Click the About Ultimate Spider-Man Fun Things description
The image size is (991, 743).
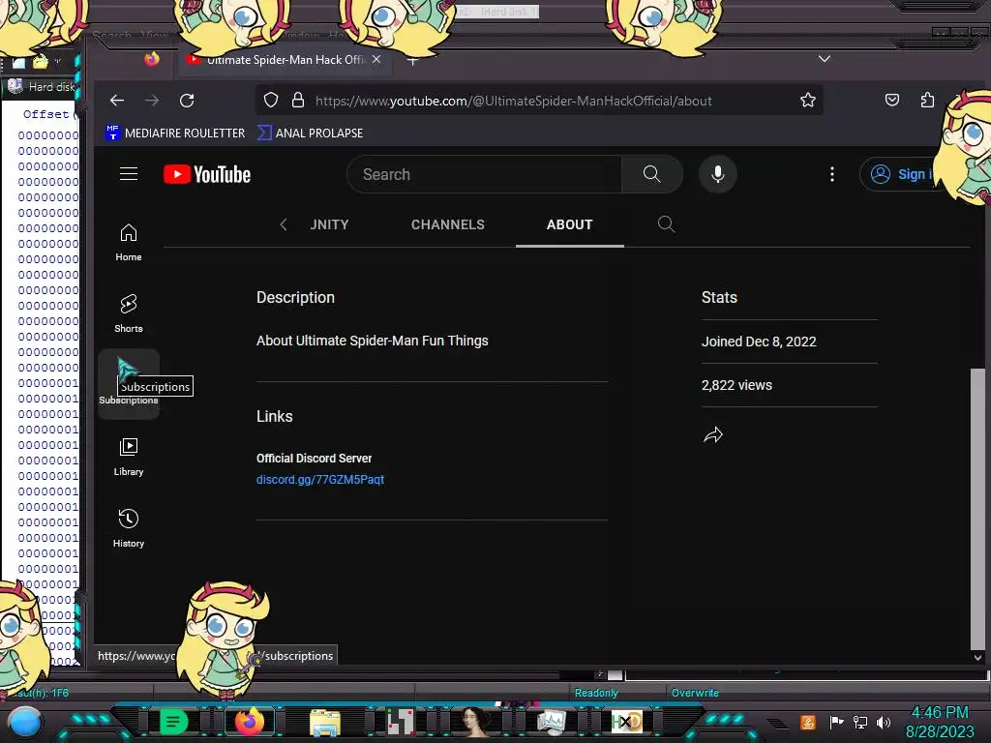(x=372, y=341)
